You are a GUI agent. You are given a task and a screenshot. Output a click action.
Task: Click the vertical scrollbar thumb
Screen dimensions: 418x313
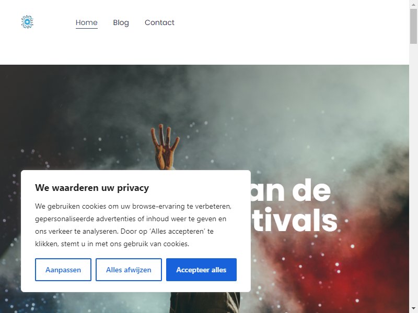[x=413, y=26]
